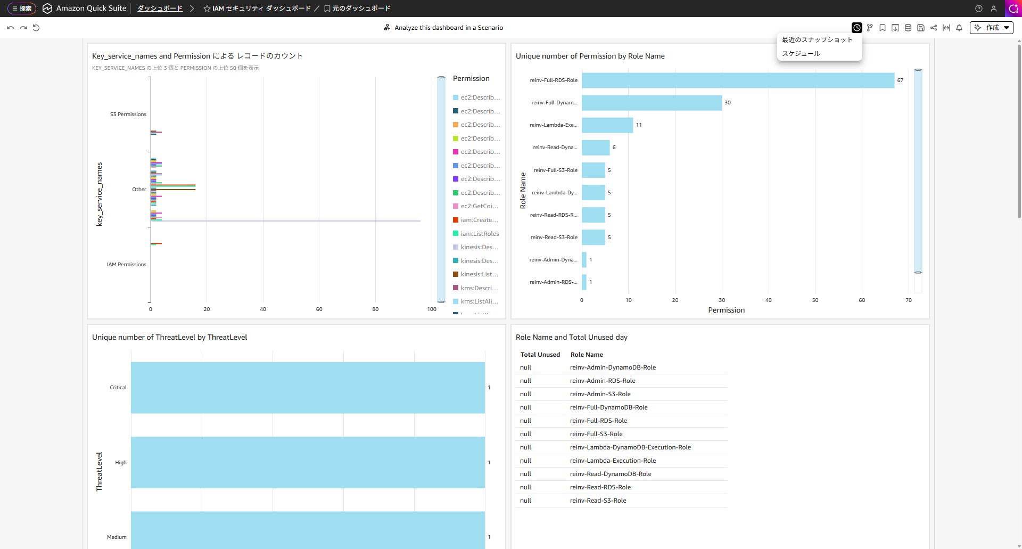The height and width of the screenshot is (549, 1022).
Task: Select 最近のスナップショット menu item
Action: coord(817,40)
